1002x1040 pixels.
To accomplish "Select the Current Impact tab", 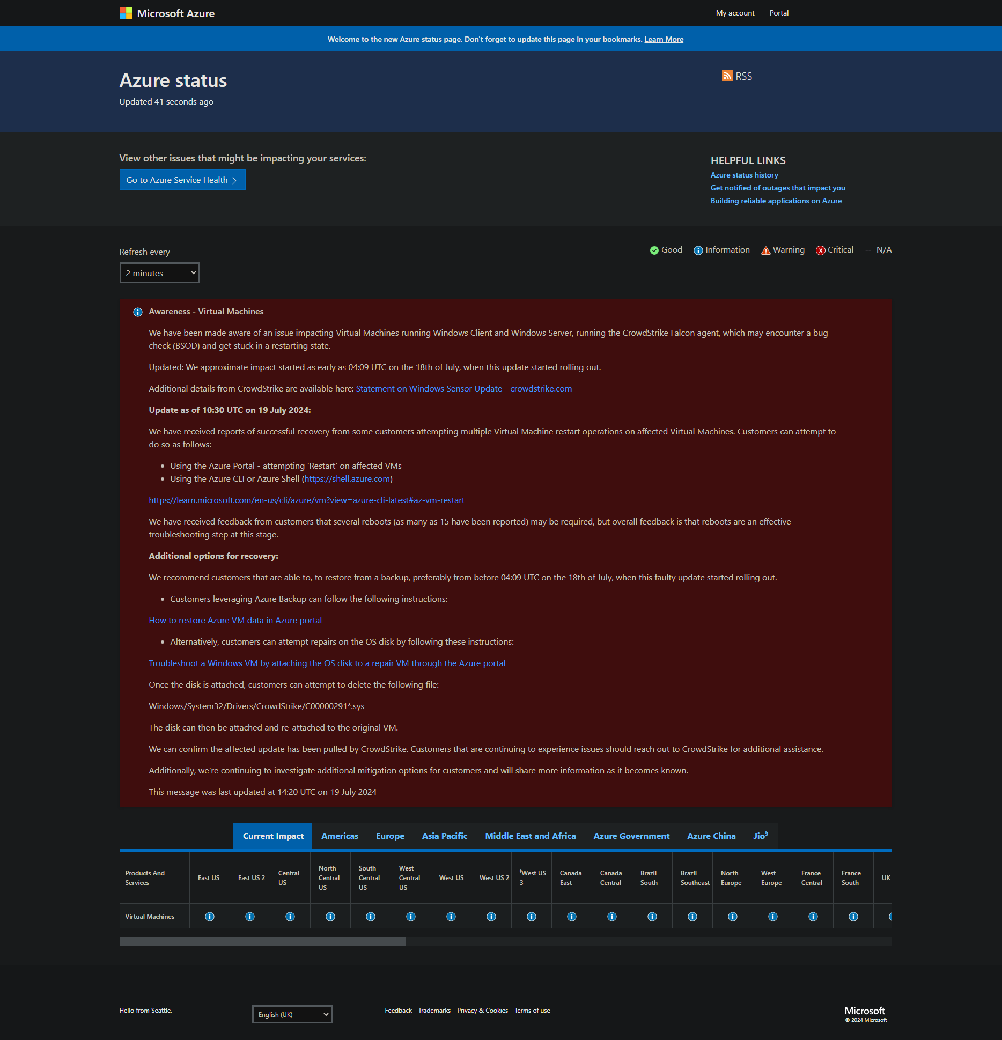I will [x=272, y=836].
